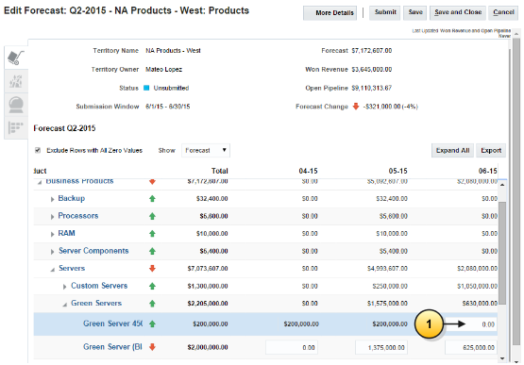Screen dimensions: 524x365
Task: Click the red arrow on Green Server (Bl row
Action: pyautogui.click(x=152, y=347)
